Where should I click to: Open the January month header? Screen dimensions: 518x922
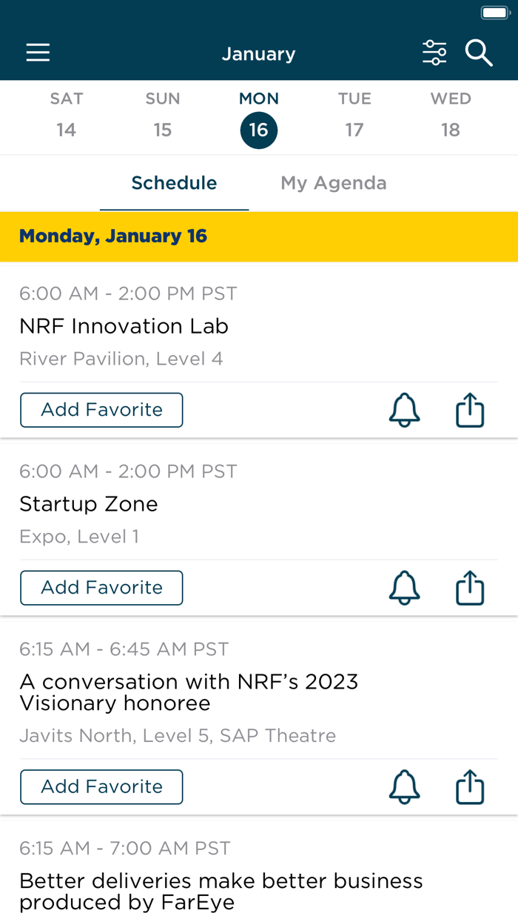pyautogui.click(x=258, y=53)
